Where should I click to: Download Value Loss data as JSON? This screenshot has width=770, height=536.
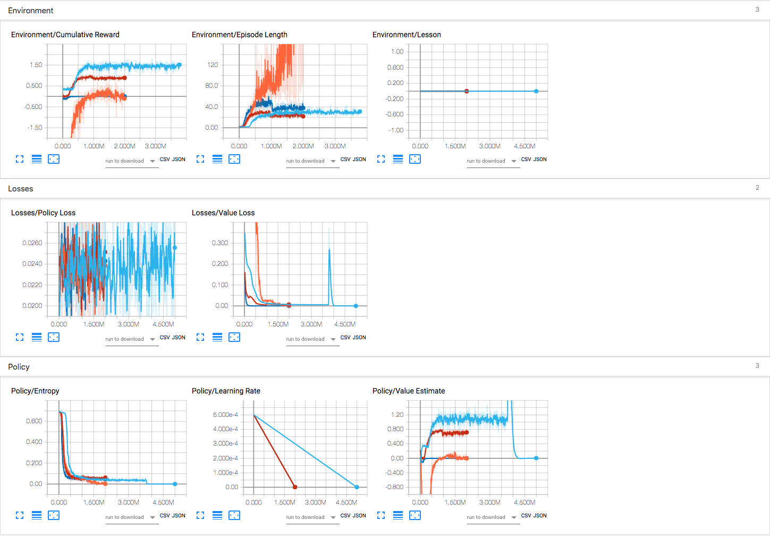pyautogui.click(x=360, y=337)
